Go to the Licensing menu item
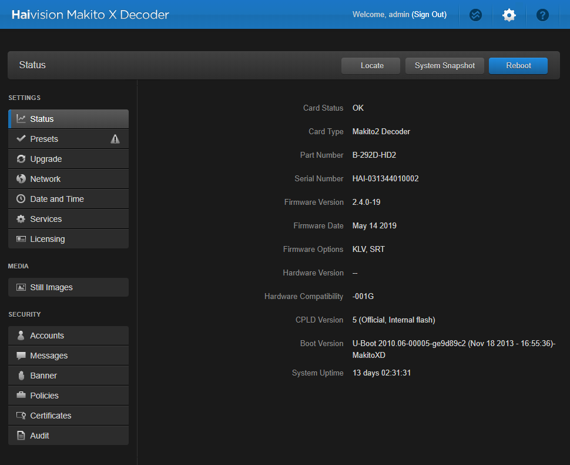 [x=48, y=239]
